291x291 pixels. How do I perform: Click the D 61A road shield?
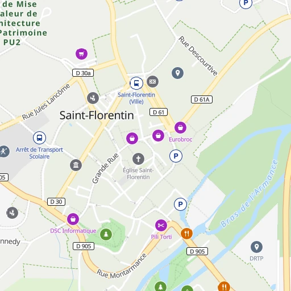(x=202, y=99)
